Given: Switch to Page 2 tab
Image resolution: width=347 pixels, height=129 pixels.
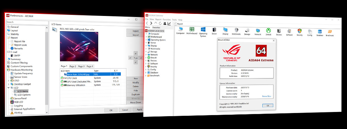Looking at the screenshot, I should [x=73, y=66].
